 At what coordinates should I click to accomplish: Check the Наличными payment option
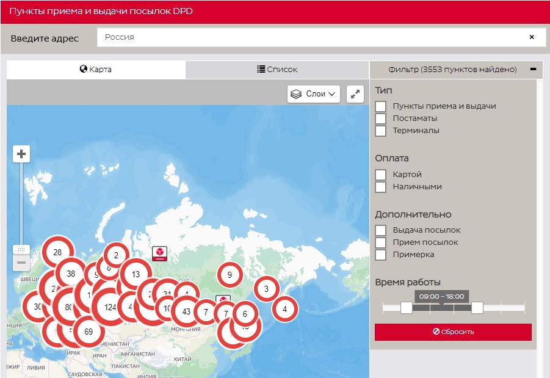380,187
